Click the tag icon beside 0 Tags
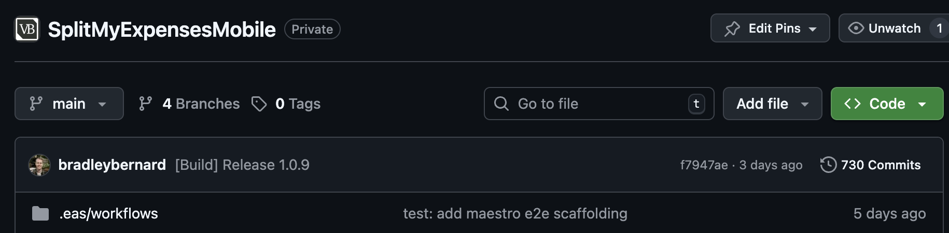 [259, 104]
